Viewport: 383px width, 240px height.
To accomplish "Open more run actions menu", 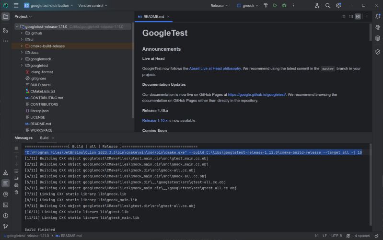I will click(293, 5).
